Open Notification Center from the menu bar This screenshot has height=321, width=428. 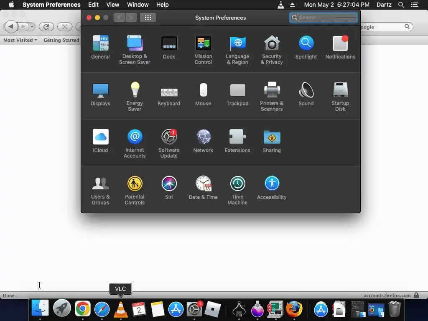click(x=415, y=5)
